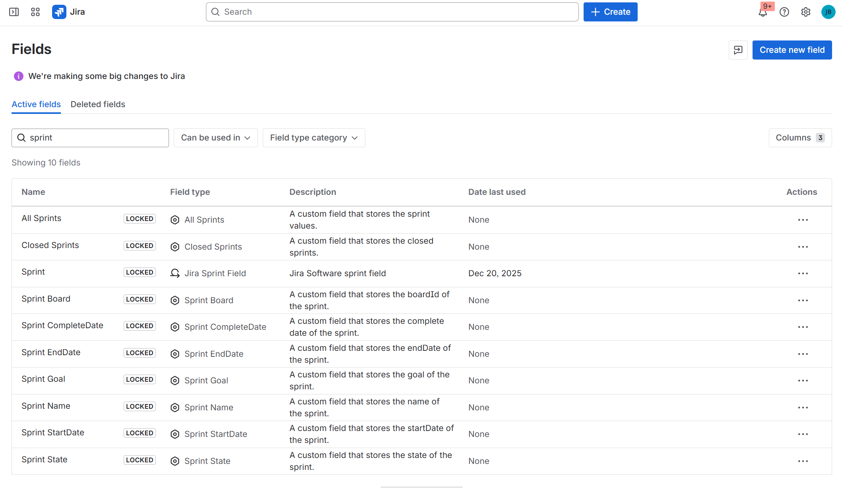Open actions menu for Sprint Goal row
Screen dimensions: 842x504
(x=803, y=381)
